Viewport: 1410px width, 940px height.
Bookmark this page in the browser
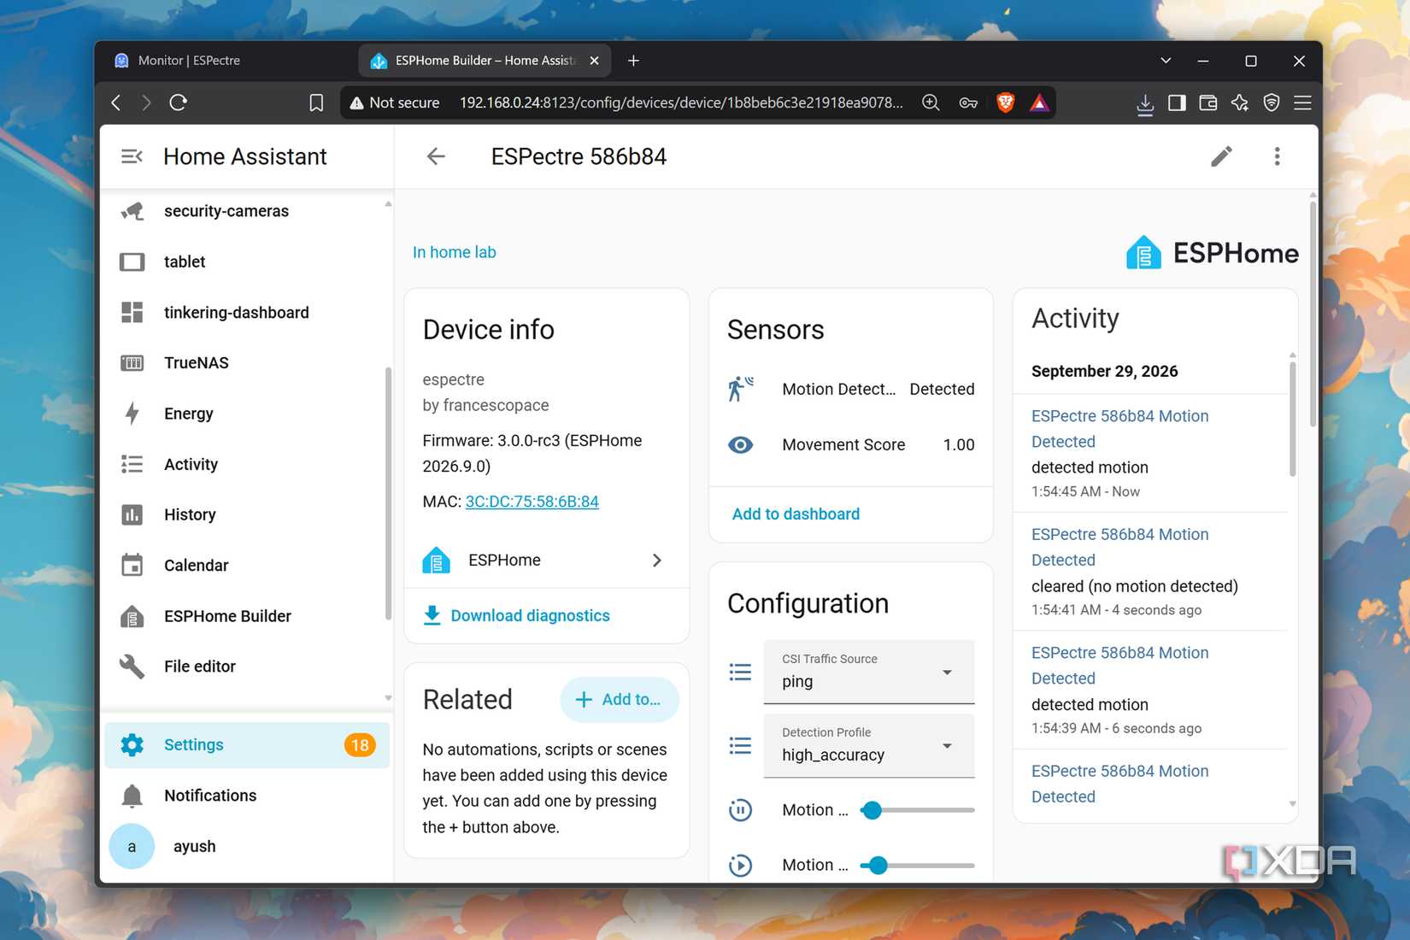(316, 103)
